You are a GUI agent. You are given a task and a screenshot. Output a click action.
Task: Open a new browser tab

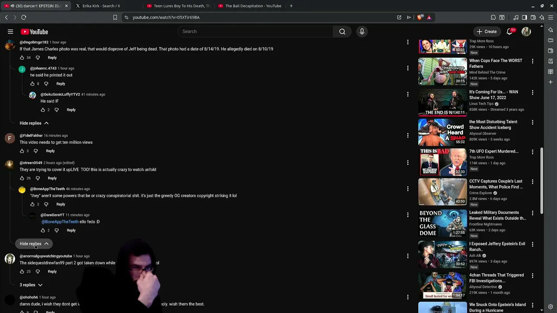click(x=291, y=6)
